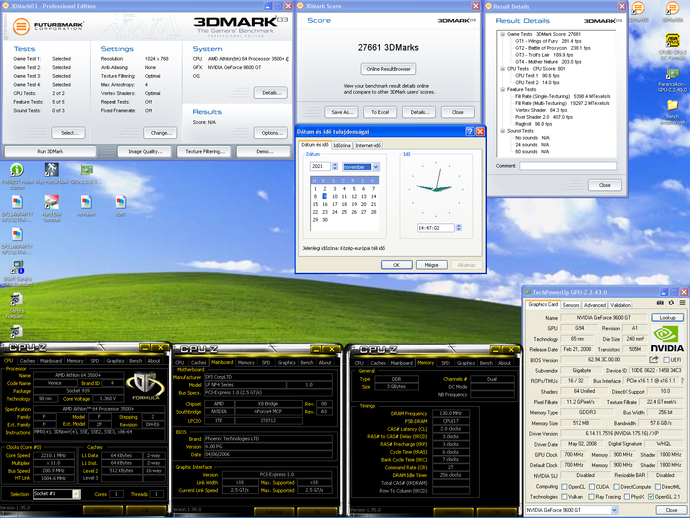Click the Save As... button
This screenshot has height=518, width=690.
click(x=342, y=112)
